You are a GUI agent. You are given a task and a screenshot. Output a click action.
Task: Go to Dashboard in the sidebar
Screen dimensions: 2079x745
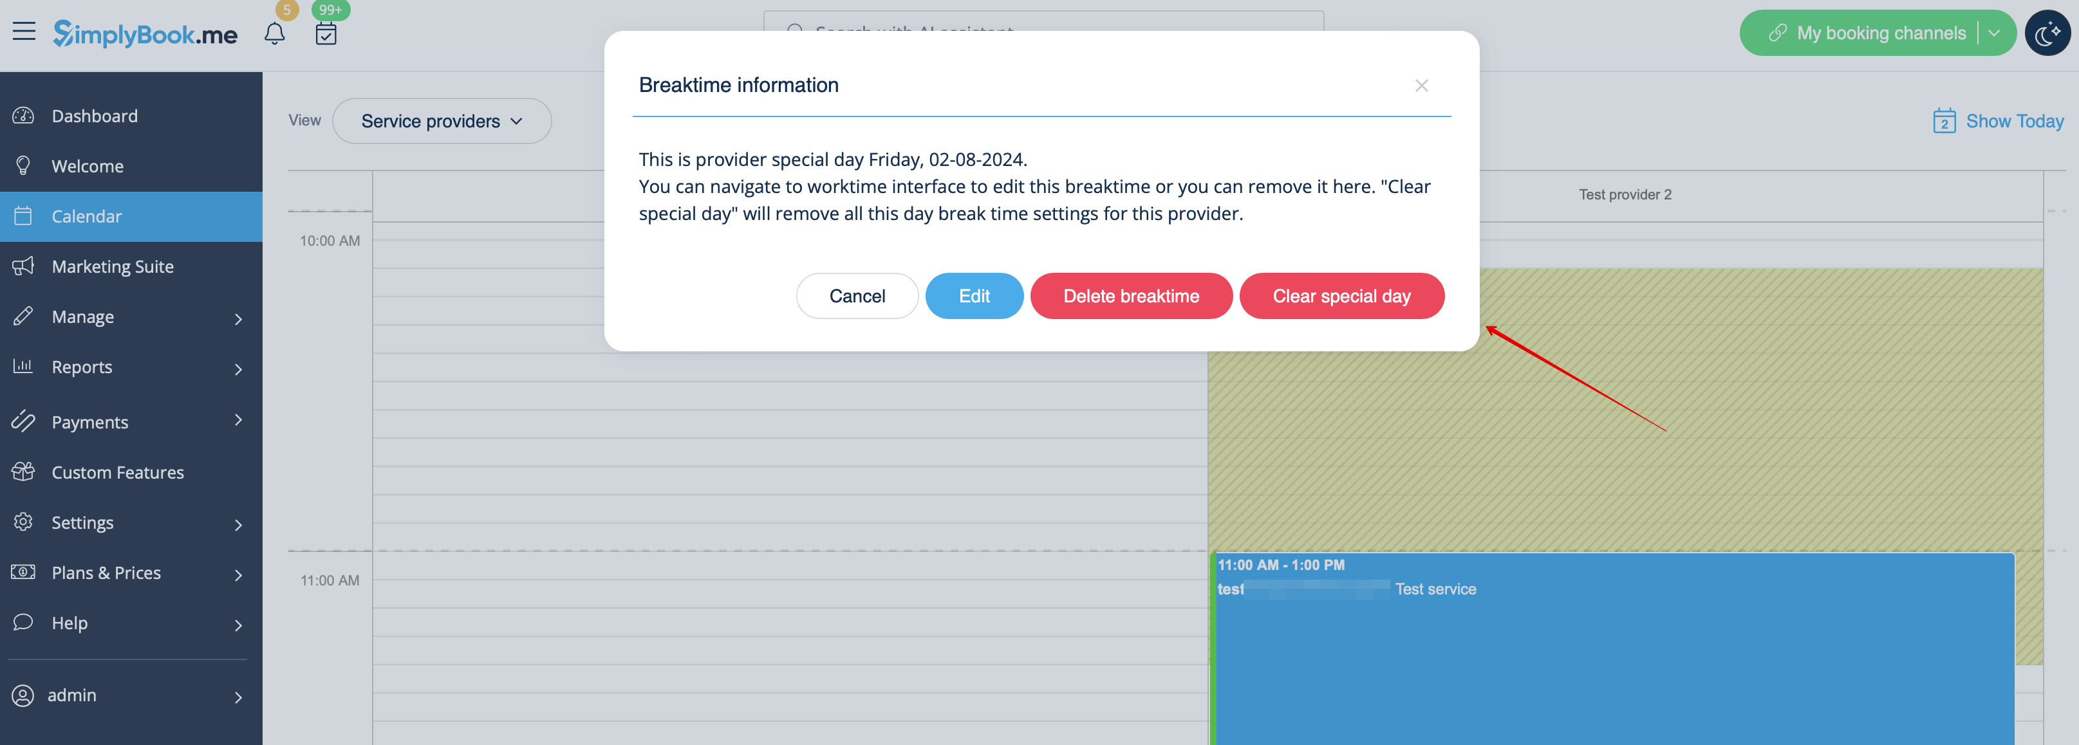[x=131, y=115]
